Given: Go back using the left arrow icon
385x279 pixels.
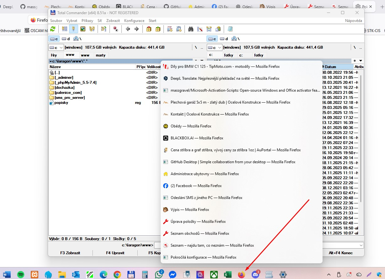Looking at the screenshot, I should pyautogui.click(x=128, y=29).
